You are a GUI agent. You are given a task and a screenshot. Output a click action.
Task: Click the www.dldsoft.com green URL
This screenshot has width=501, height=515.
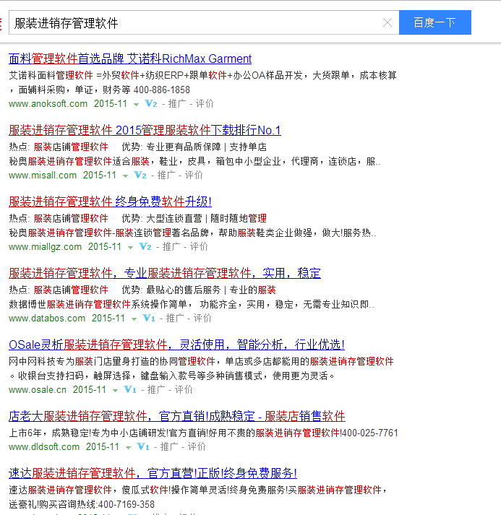click(44, 446)
